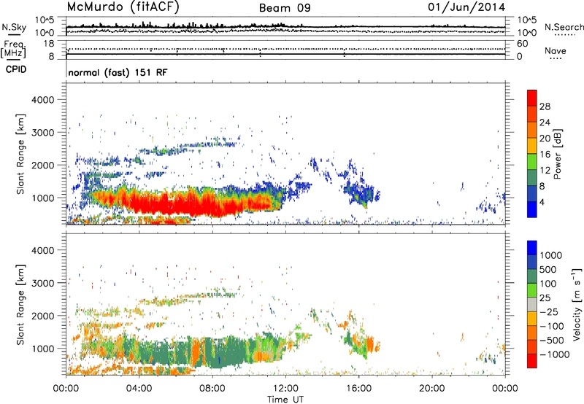
Task: Click the '20:00' time tick label
Action: coord(432,389)
